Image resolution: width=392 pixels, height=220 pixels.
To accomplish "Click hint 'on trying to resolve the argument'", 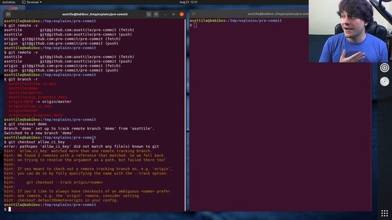I will click(85, 160).
